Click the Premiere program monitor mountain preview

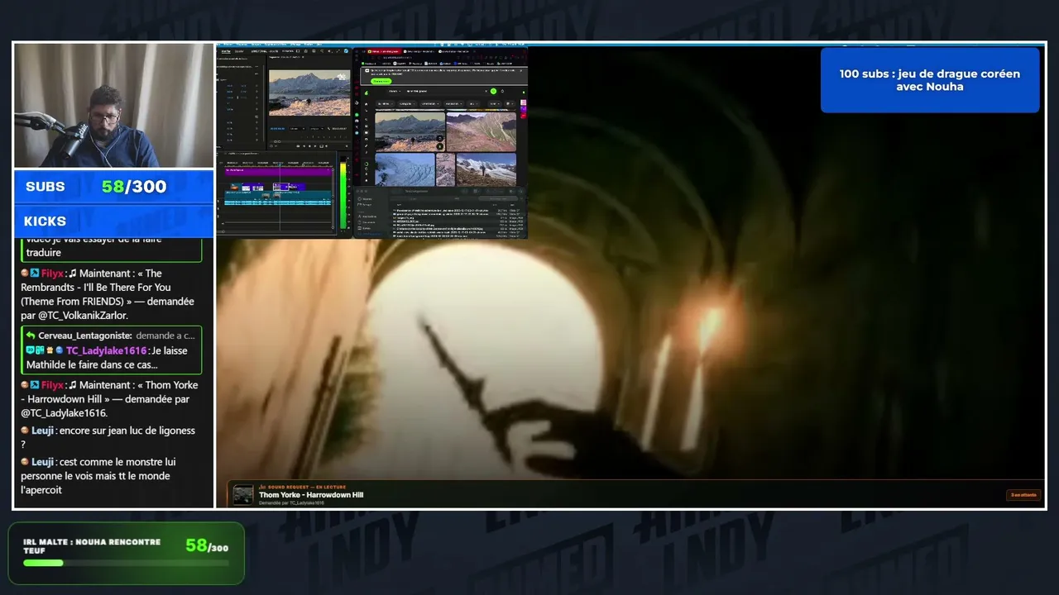[309, 93]
